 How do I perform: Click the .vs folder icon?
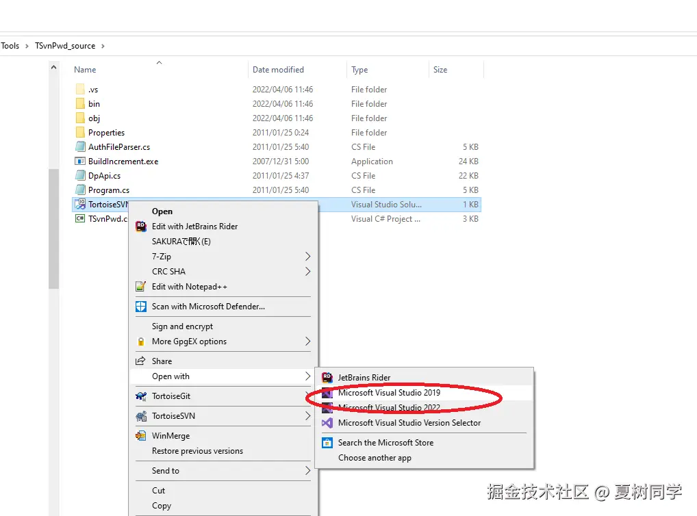(80, 90)
